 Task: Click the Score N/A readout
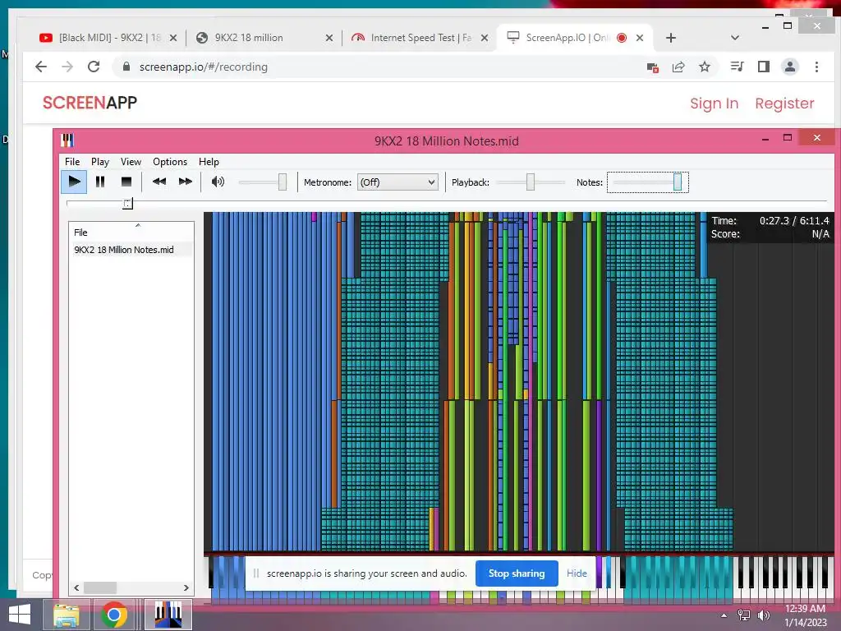[x=770, y=234]
